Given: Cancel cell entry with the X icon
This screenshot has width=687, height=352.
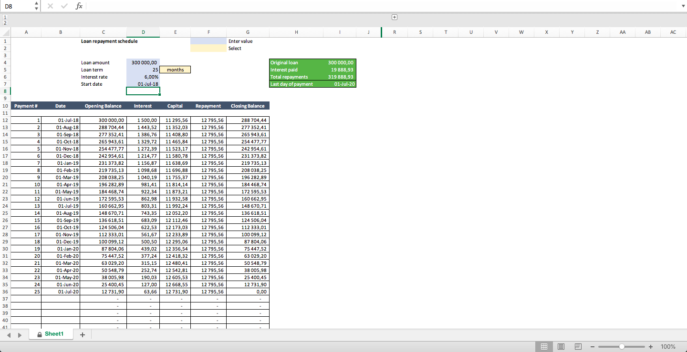Looking at the screenshot, I should [x=50, y=6].
